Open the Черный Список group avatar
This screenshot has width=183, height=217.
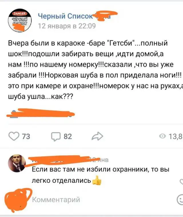click(20, 21)
